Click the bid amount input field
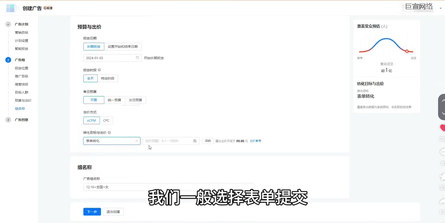Image resolution: width=445 pixels, height=223 pixels. [x=170, y=141]
